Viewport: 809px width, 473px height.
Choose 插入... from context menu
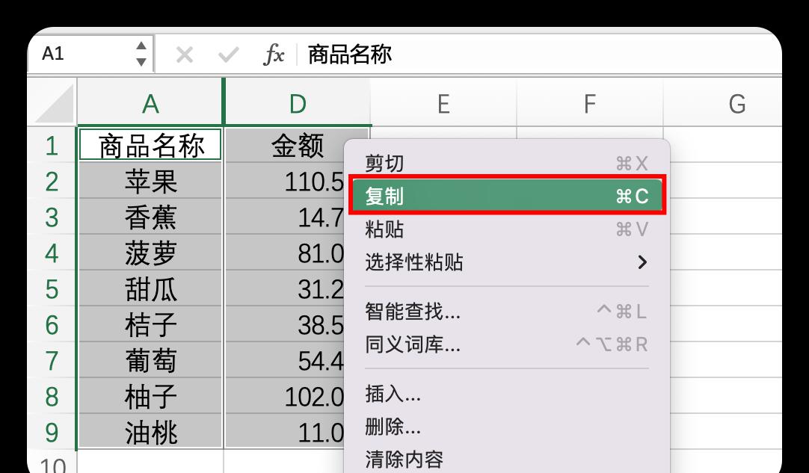507,394
